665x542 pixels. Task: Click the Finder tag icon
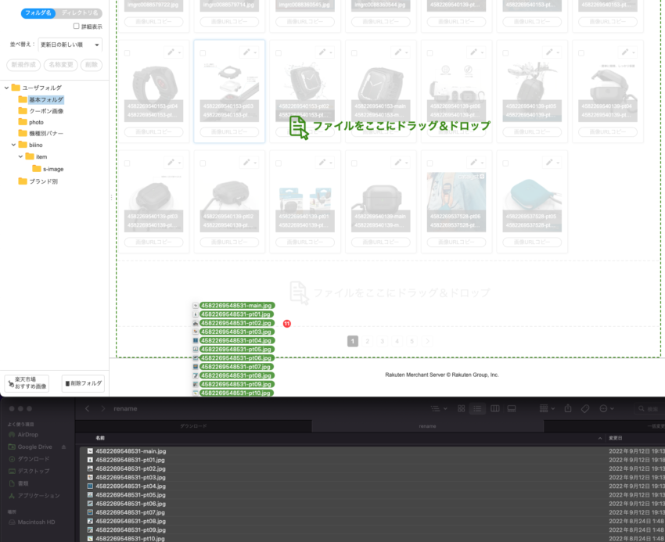tap(585, 409)
